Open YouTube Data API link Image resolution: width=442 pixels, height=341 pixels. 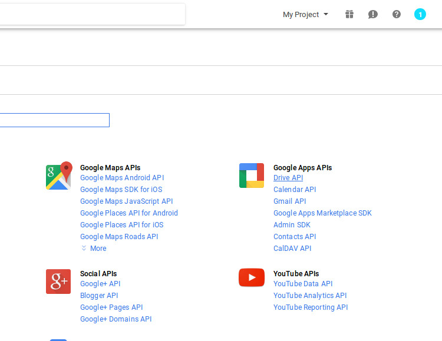point(303,284)
